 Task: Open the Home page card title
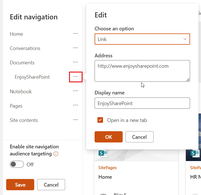[x=105, y=177]
